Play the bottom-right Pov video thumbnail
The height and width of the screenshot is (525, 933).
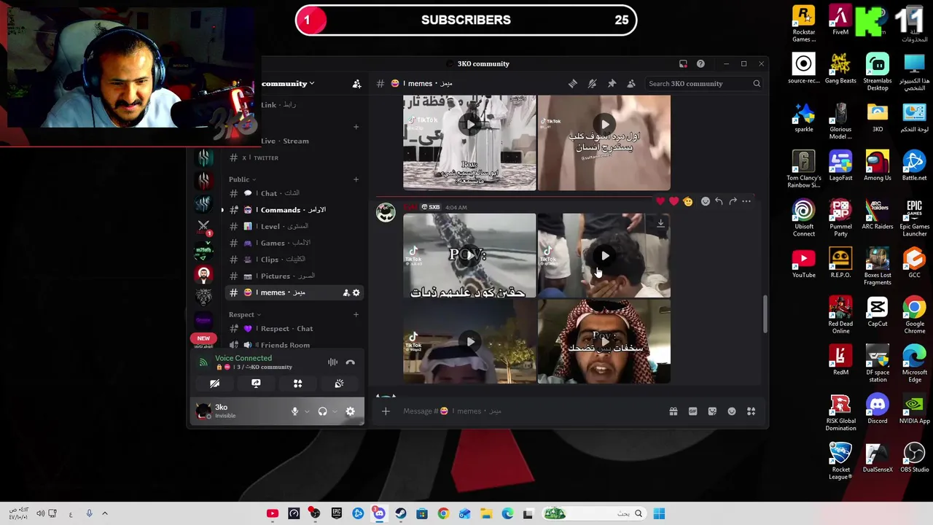604,341
